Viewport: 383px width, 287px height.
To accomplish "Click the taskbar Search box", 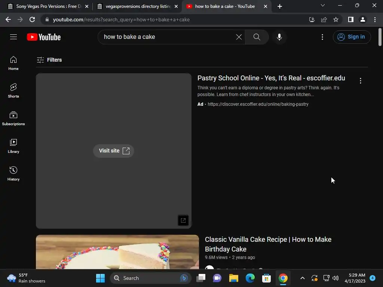I will coord(150,278).
